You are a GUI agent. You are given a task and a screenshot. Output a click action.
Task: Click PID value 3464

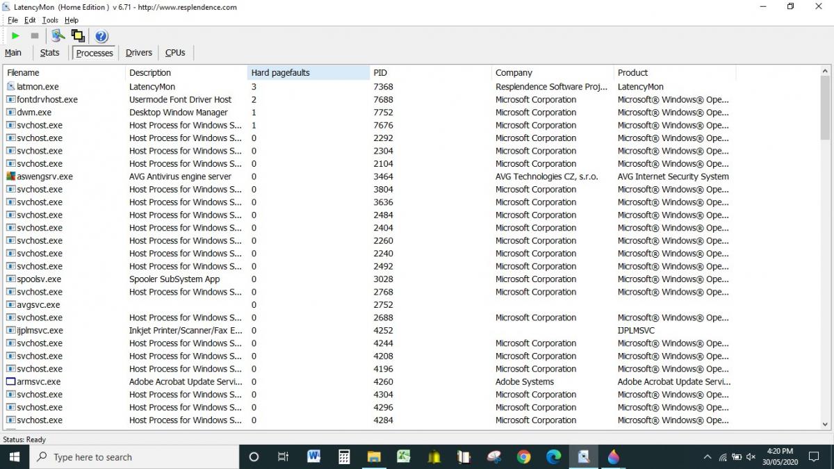pos(383,176)
